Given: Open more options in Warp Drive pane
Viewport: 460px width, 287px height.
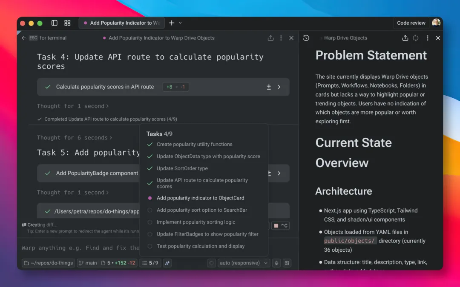Looking at the screenshot, I should tap(428, 38).
